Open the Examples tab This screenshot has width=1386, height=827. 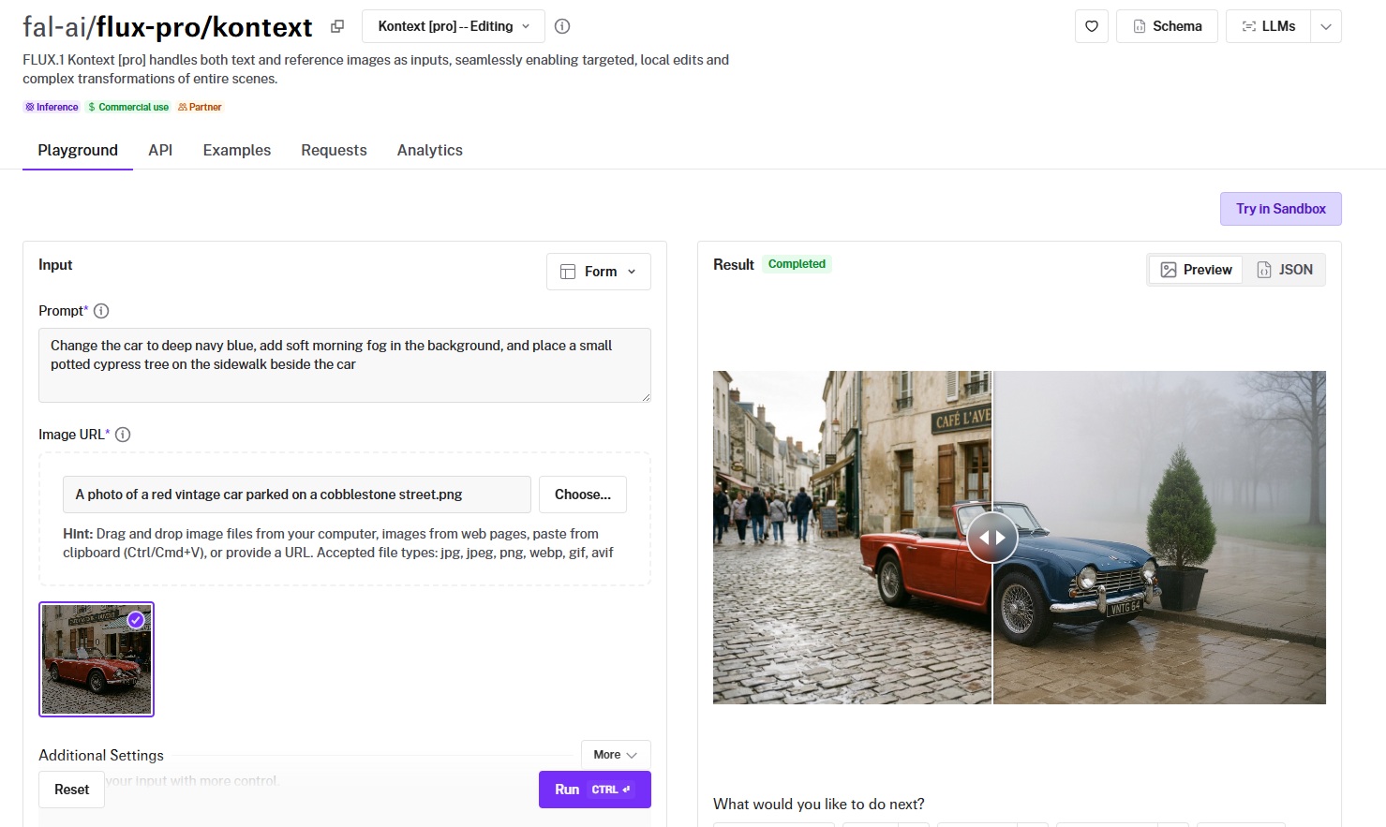[237, 150]
